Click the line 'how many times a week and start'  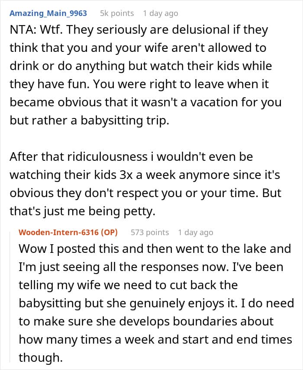pos(155,340)
